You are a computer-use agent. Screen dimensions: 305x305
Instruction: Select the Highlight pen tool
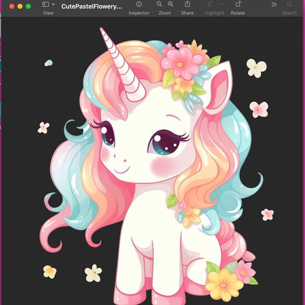click(x=210, y=4)
